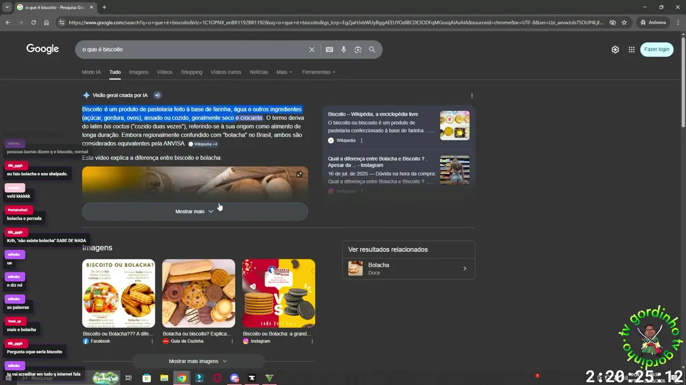The height and width of the screenshot is (385, 686).
Task: Open Chrome home page button
Action: click(x=47, y=22)
